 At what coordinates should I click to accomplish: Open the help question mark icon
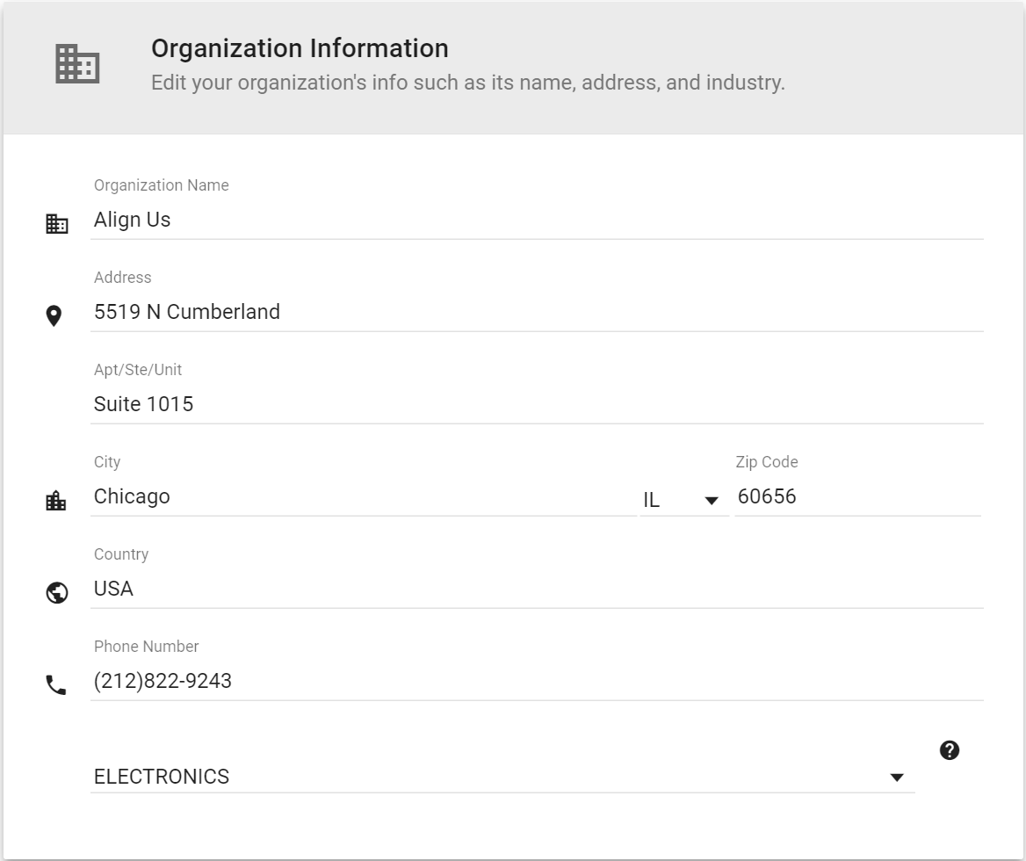[x=950, y=750]
